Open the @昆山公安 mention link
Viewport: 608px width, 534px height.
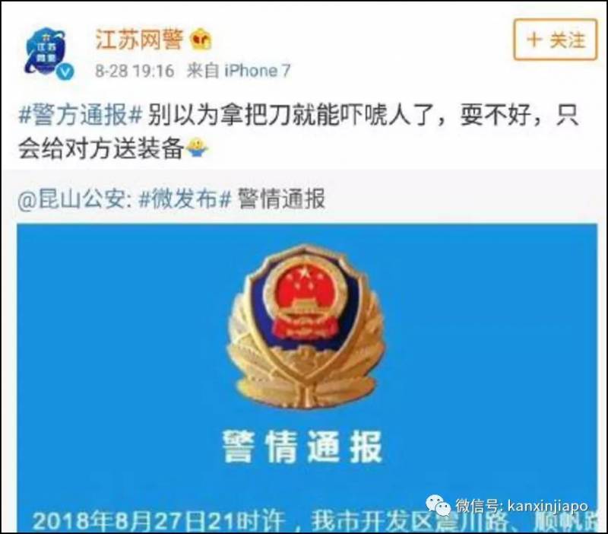(x=71, y=199)
